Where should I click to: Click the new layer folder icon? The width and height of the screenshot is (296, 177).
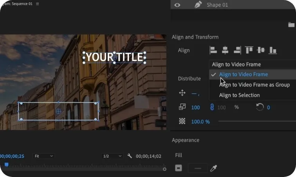(x=291, y=25)
